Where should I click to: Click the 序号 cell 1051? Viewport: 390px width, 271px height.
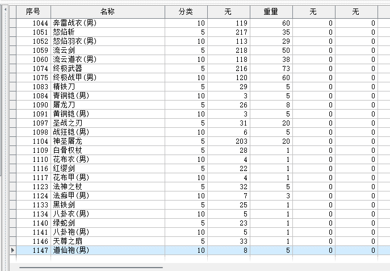coord(33,32)
